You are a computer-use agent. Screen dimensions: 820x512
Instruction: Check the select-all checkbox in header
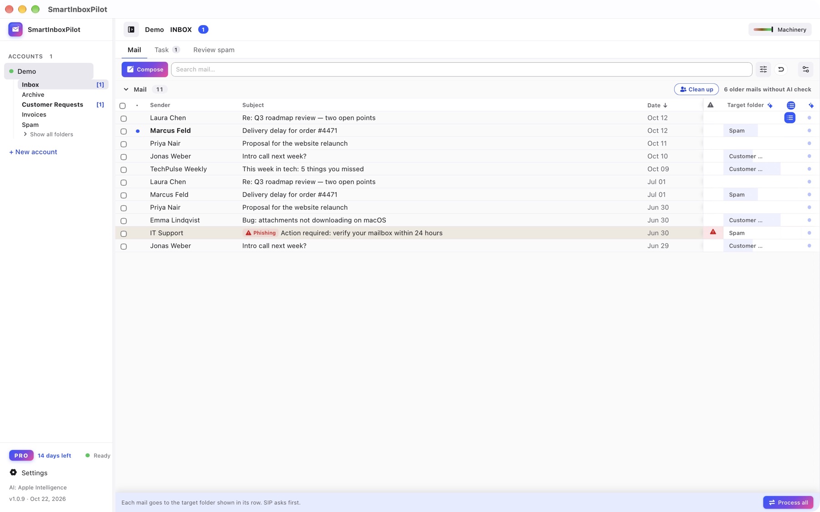(x=123, y=106)
